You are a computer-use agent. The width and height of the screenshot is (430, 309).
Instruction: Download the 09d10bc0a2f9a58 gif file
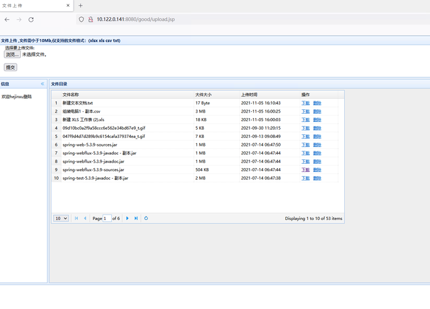[305, 128]
